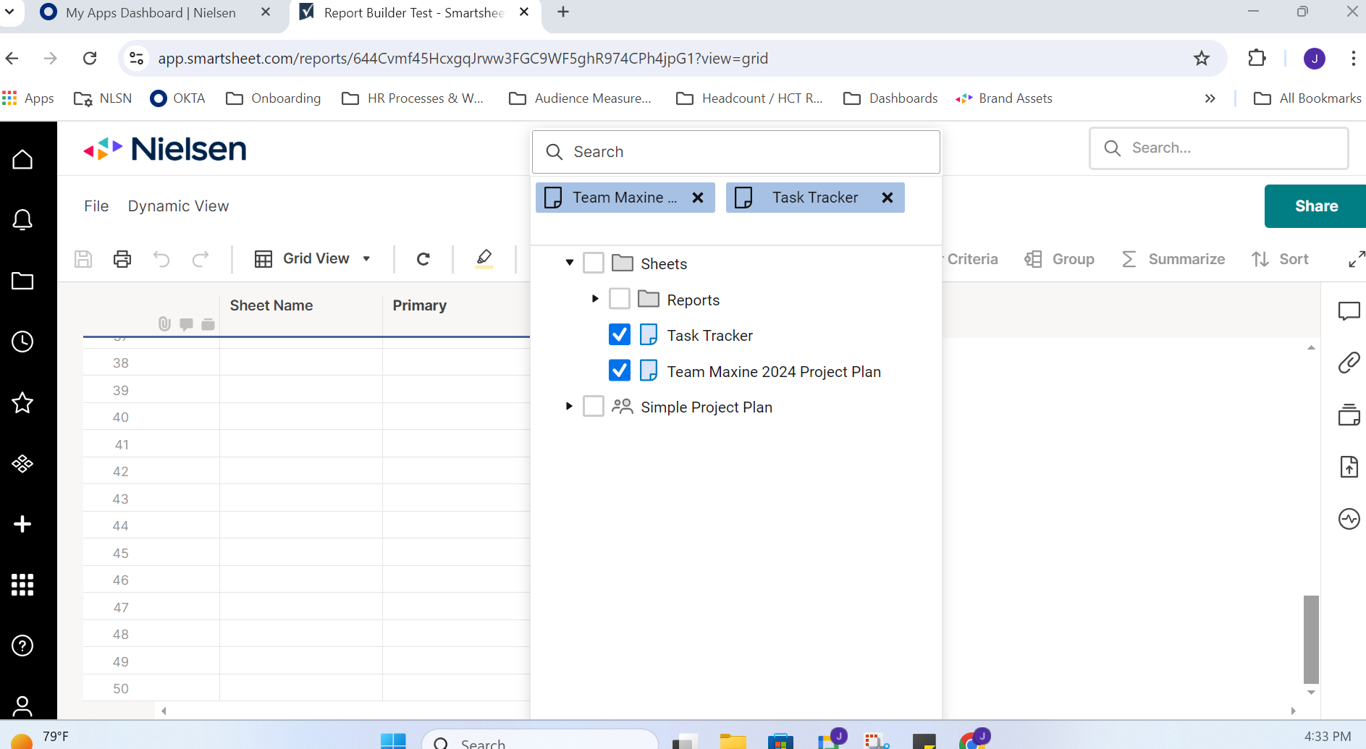Open Attachments paperclip on right rail
The image size is (1366, 749).
pyautogui.click(x=1349, y=363)
